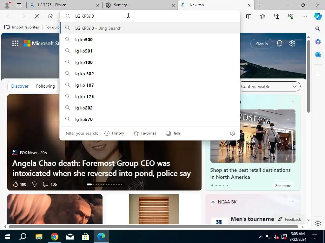Open the Settings and more ellipsis menu

pyautogui.click(x=305, y=16)
